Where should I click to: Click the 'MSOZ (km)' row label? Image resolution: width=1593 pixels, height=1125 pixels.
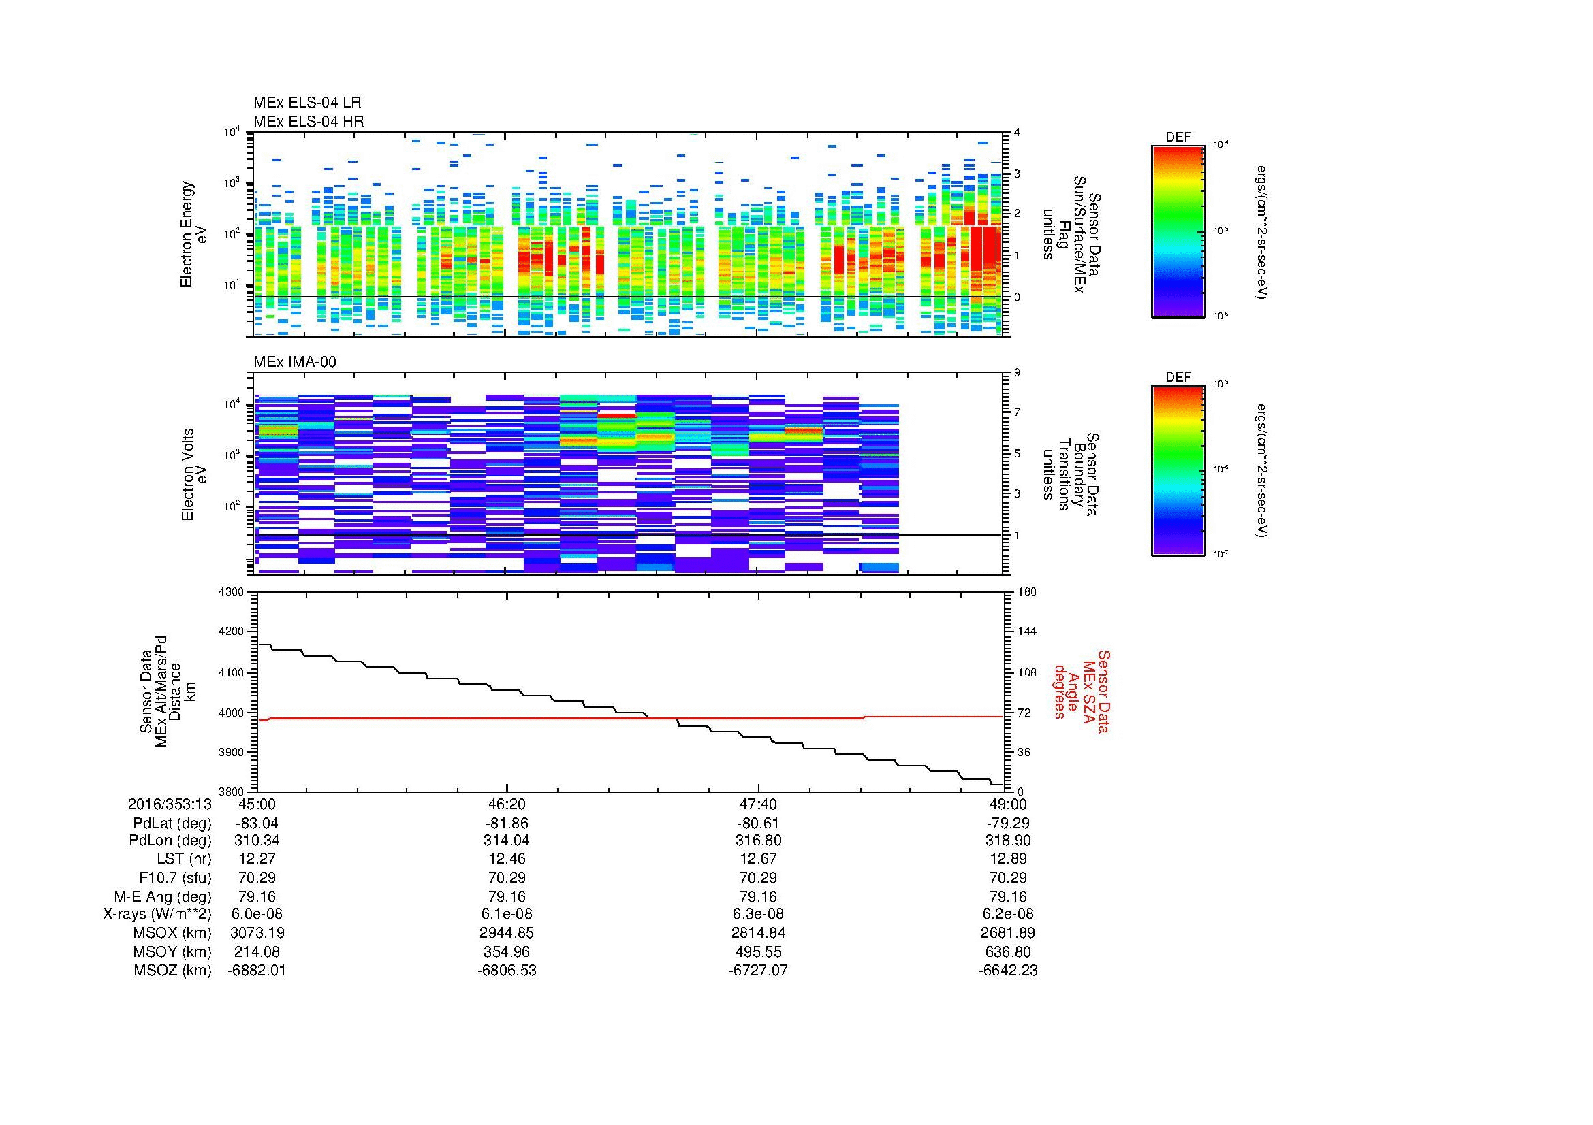[x=172, y=971]
